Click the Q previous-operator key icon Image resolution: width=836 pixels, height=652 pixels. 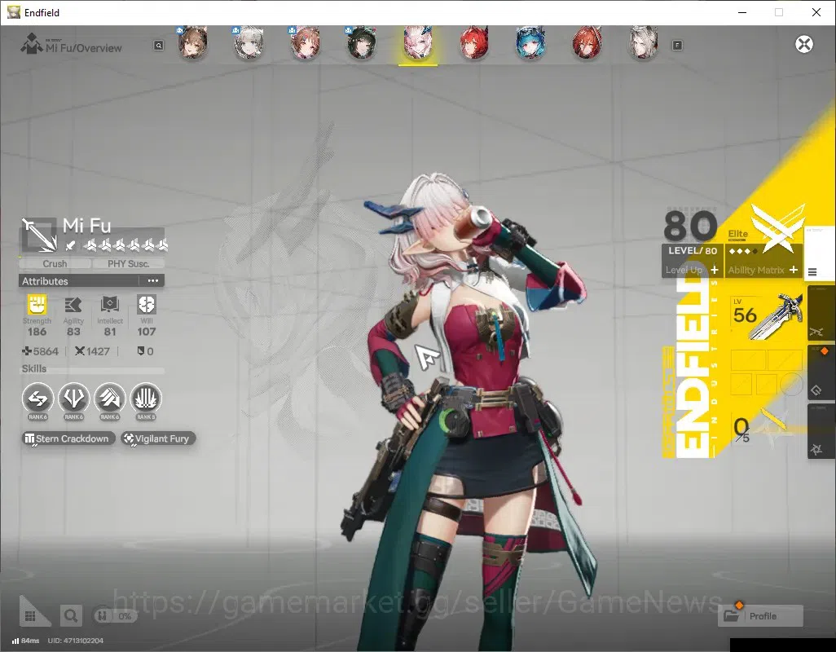coord(159,46)
